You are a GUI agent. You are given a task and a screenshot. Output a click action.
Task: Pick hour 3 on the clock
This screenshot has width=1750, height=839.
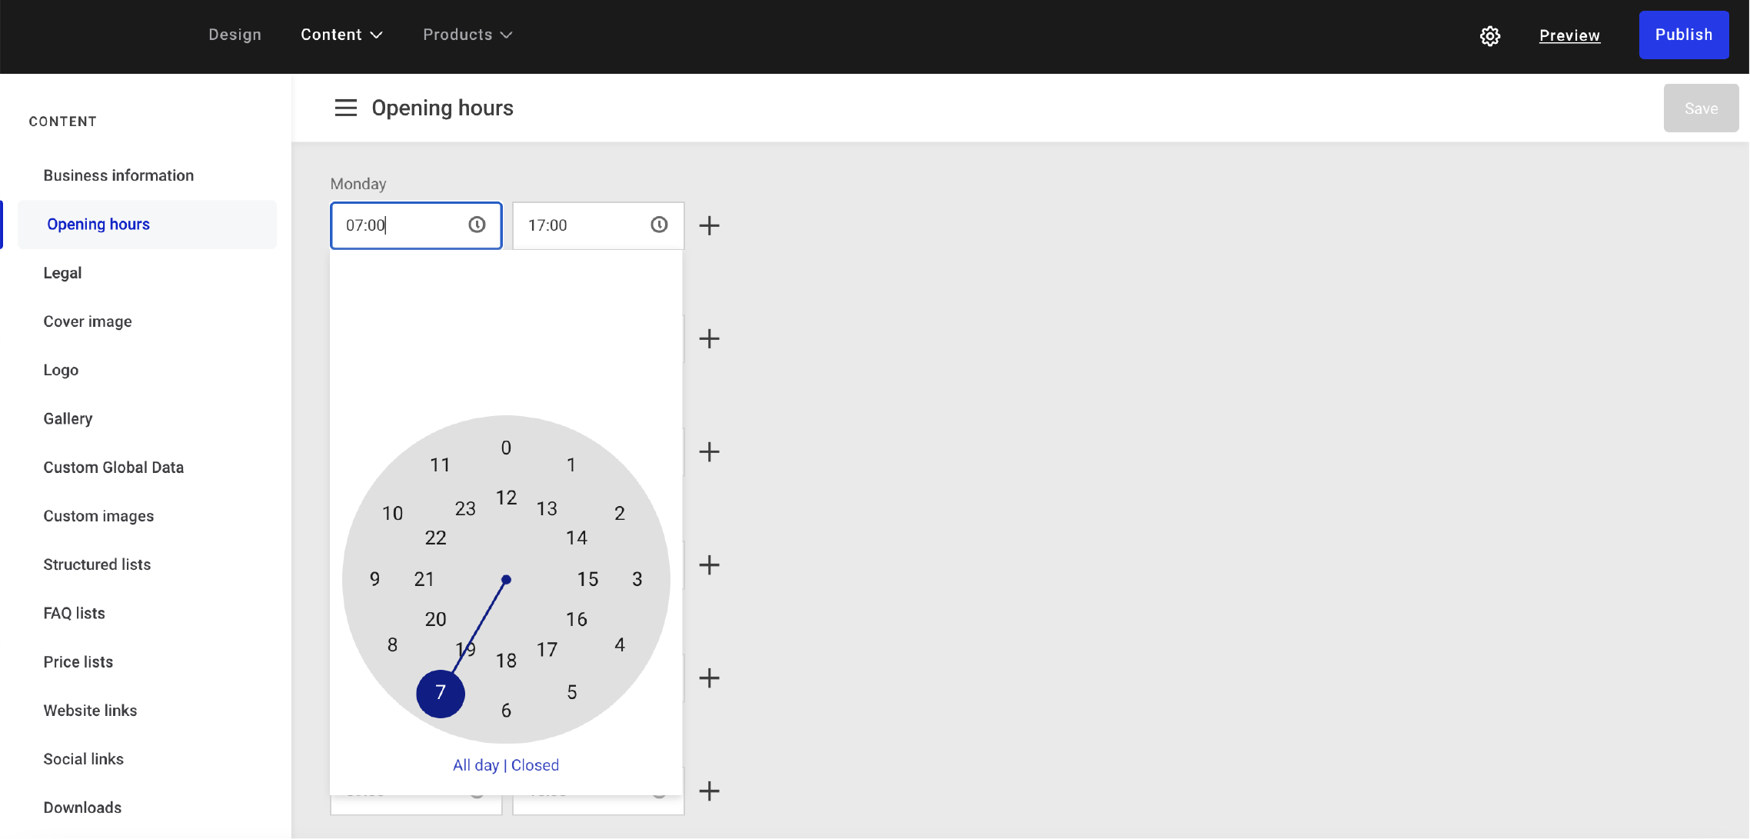click(637, 579)
